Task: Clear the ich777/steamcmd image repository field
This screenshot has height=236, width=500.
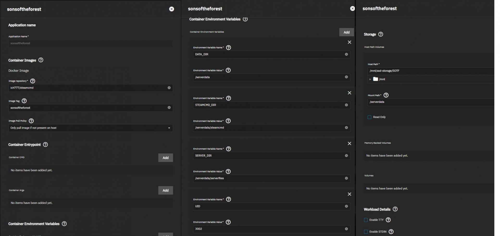Action: click(169, 88)
